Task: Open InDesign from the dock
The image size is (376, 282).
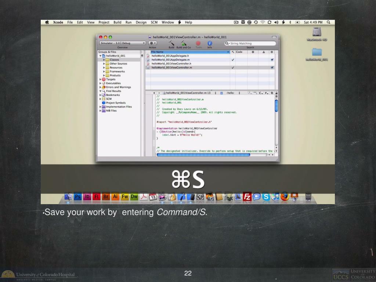Action: 87,197
